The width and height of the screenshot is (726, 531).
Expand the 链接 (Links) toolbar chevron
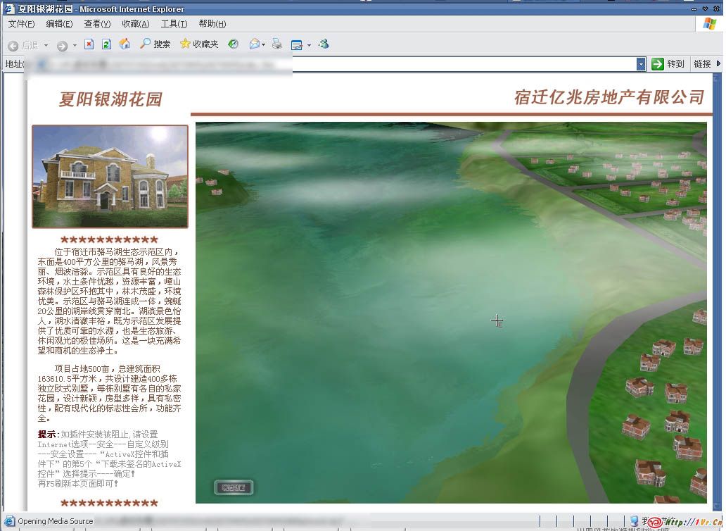point(718,64)
